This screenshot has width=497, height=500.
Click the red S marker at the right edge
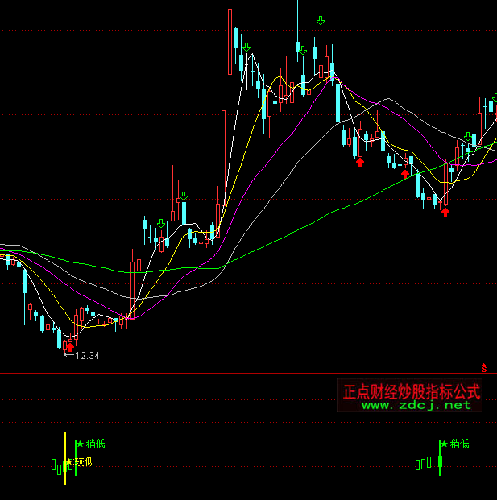484,368
